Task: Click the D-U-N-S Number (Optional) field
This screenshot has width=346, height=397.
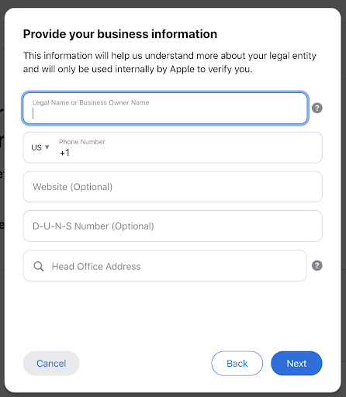Action: [x=172, y=226]
